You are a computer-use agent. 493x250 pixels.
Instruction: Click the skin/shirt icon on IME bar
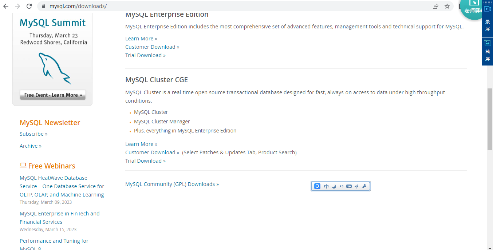356,186
